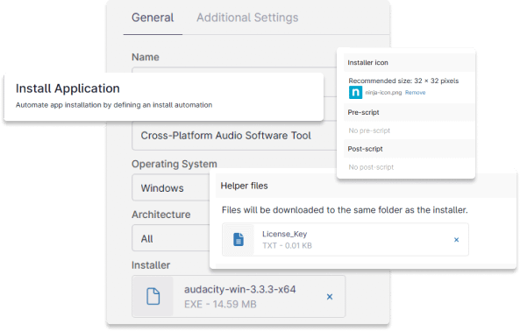Click the audacity installer file icon
This screenshot has width=520, height=331.
tap(153, 296)
